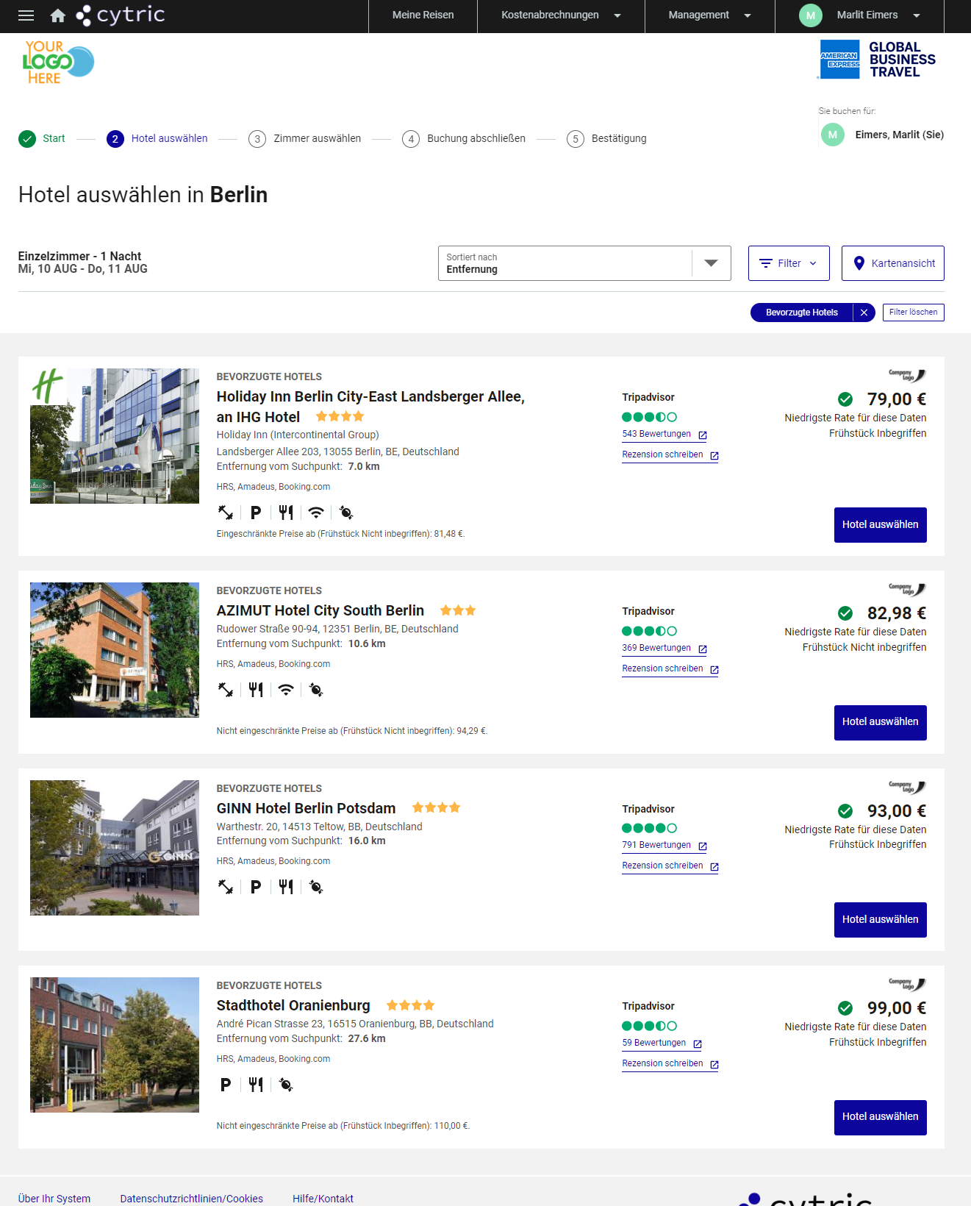The image size is (971, 1206).
Task: Write review for AZIMUT Hotel
Action: [x=670, y=669]
